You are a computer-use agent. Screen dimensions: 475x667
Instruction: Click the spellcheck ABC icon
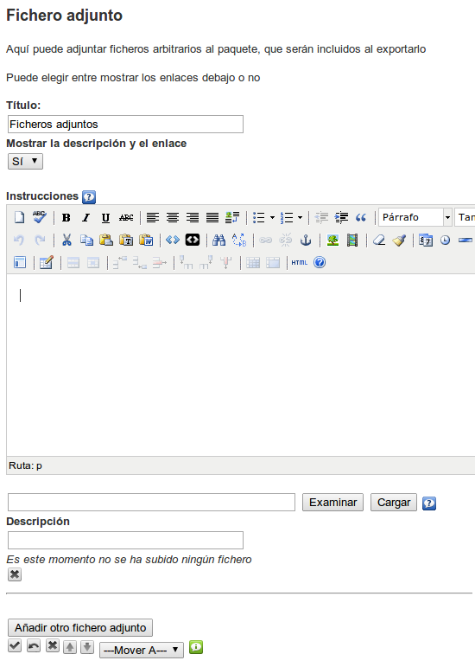click(x=40, y=217)
